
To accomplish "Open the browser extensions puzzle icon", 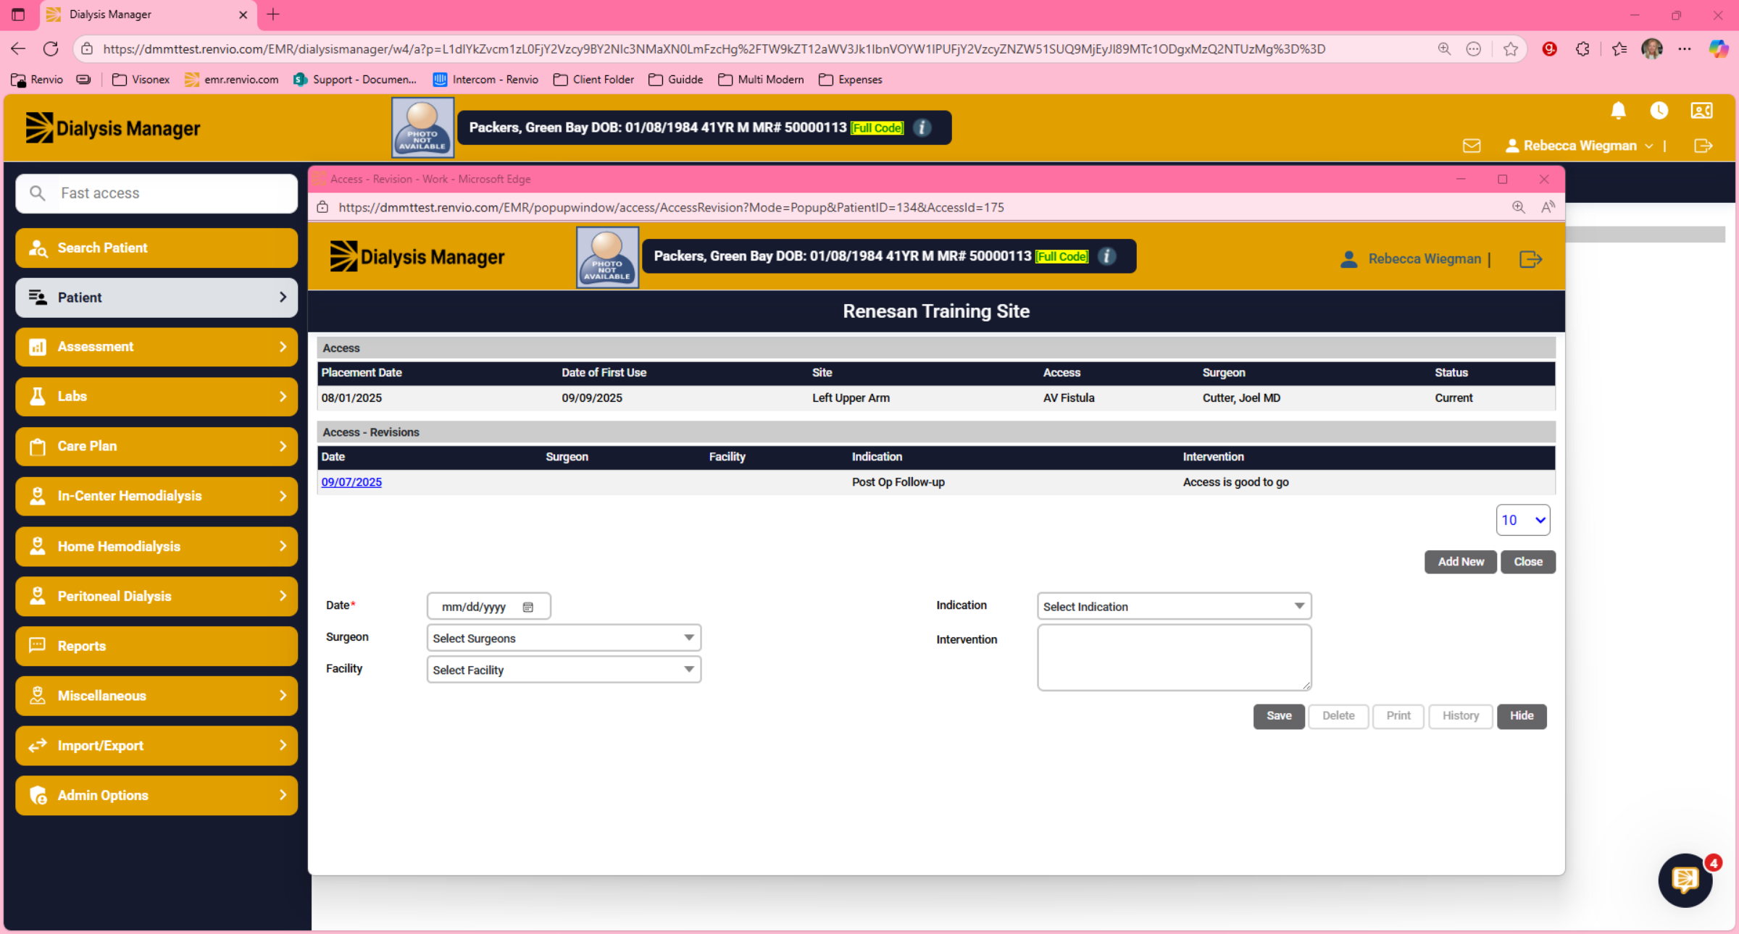I will click(x=1582, y=49).
